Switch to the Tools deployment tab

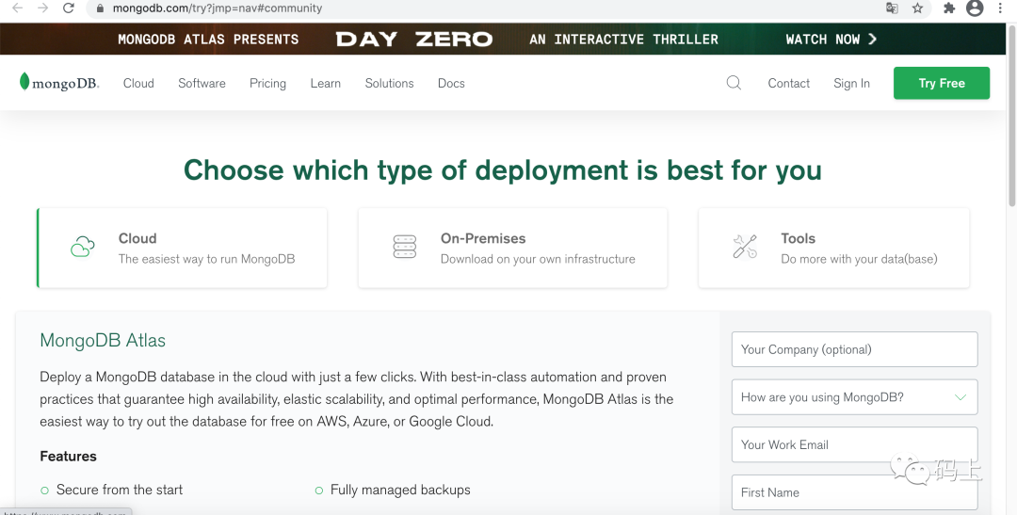[x=833, y=249]
